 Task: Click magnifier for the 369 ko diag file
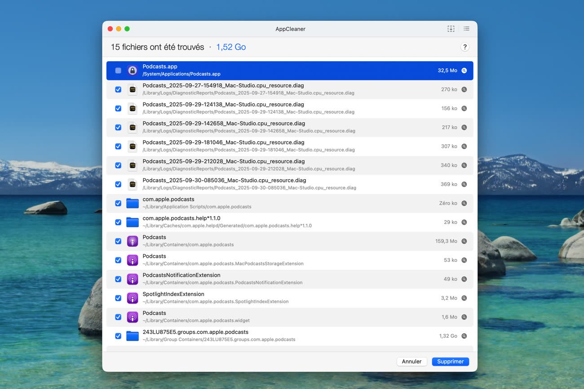coord(464,184)
